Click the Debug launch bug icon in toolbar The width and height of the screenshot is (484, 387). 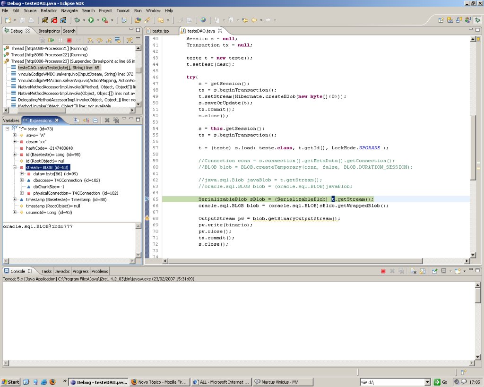click(77, 20)
